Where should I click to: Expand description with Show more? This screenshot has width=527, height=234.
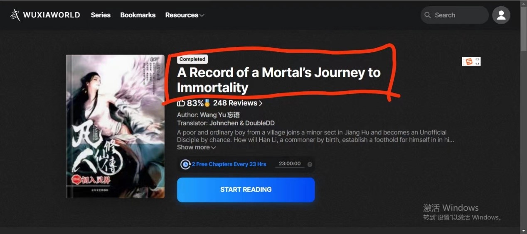pyautogui.click(x=196, y=147)
